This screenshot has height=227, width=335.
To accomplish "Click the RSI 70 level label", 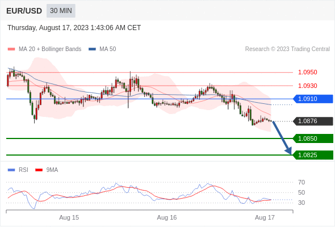I will point(301,182).
